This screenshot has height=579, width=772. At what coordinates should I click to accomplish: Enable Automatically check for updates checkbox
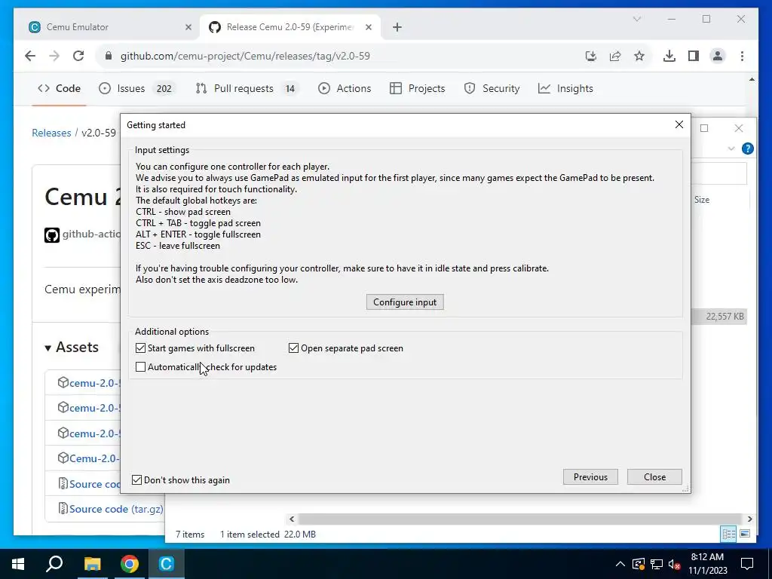pos(141,367)
